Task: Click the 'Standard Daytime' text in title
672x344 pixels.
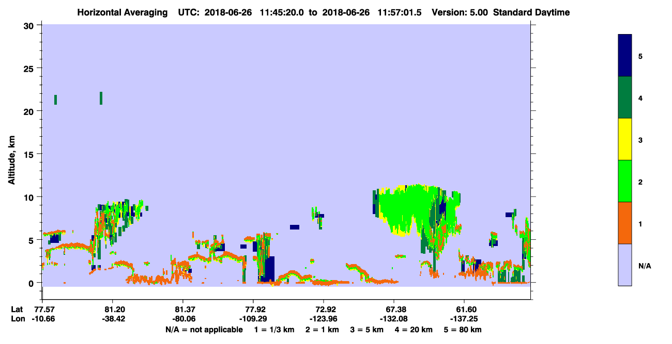Action: (531, 12)
